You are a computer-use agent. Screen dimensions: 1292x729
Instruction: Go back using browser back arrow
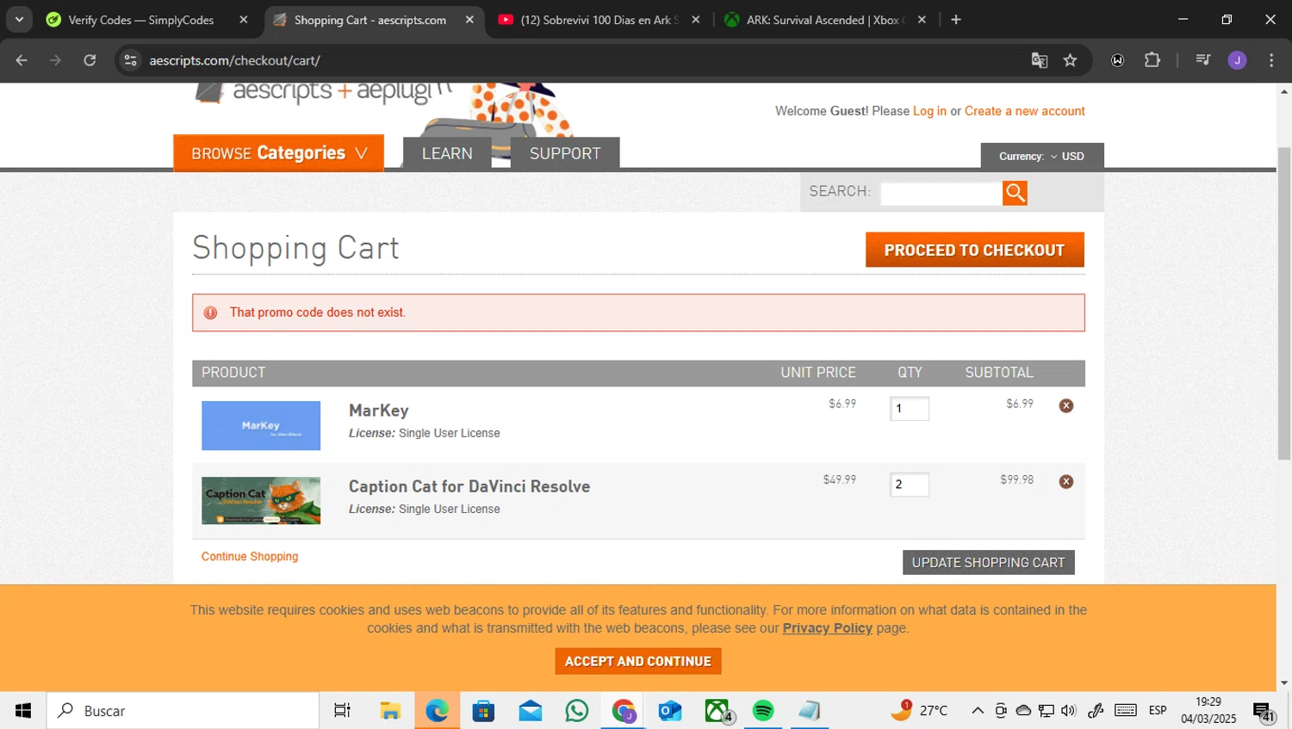[x=22, y=60]
